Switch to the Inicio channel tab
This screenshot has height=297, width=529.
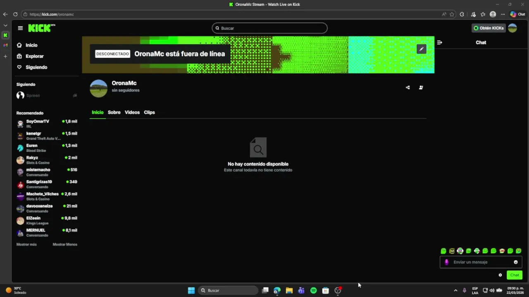98,112
